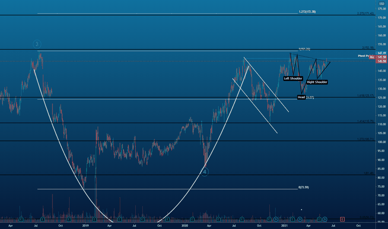Click the 2019 label on time axis
The height and width of the screenshot is (229, 388).
pos(85,226)
